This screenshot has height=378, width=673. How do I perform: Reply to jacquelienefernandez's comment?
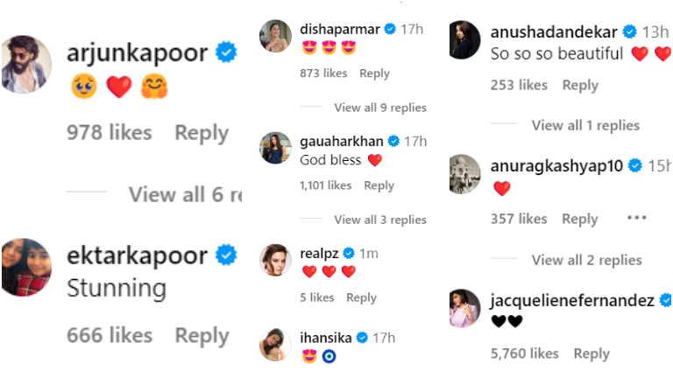pyautogui.click(x=592, y=354)
